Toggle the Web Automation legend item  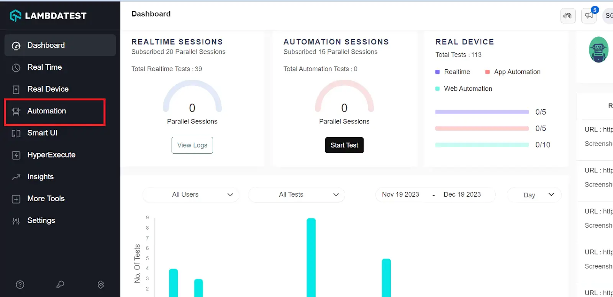(464, 89)
